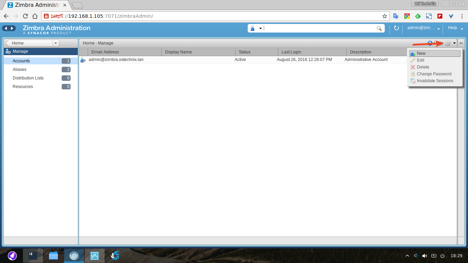Select Invalidate Sessions menu entry

pos(434,81)
